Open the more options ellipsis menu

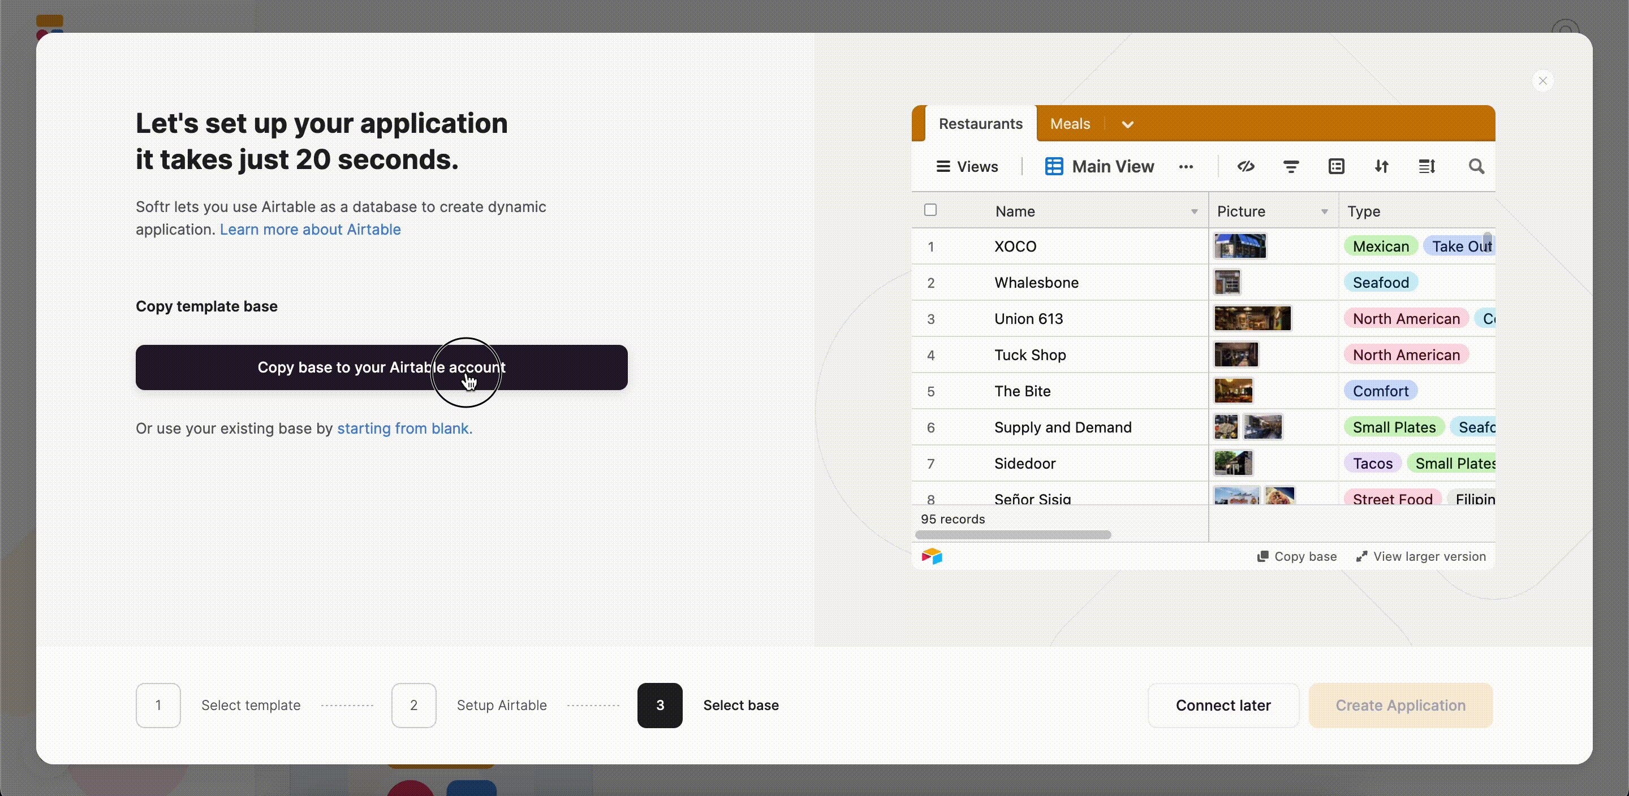coord(1186,166)
